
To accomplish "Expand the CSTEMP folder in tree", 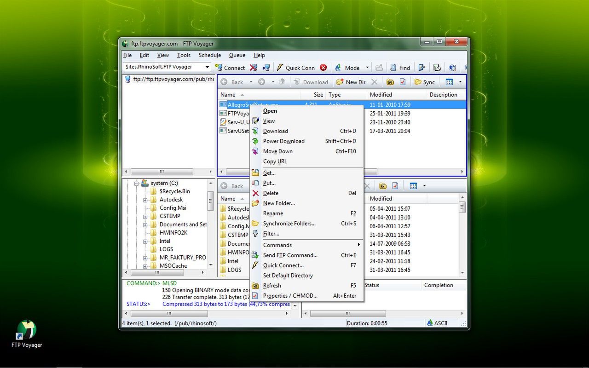I will (x=145, y=216).
